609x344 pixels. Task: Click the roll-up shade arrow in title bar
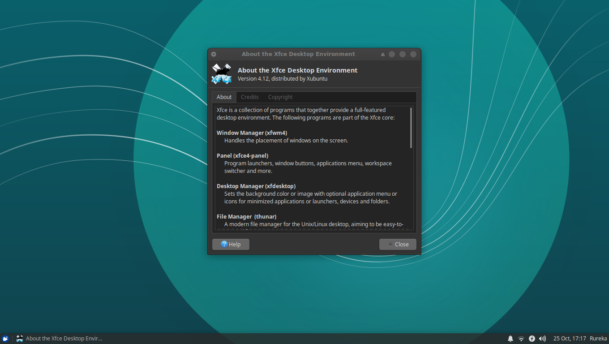click(x=383, y=54)
